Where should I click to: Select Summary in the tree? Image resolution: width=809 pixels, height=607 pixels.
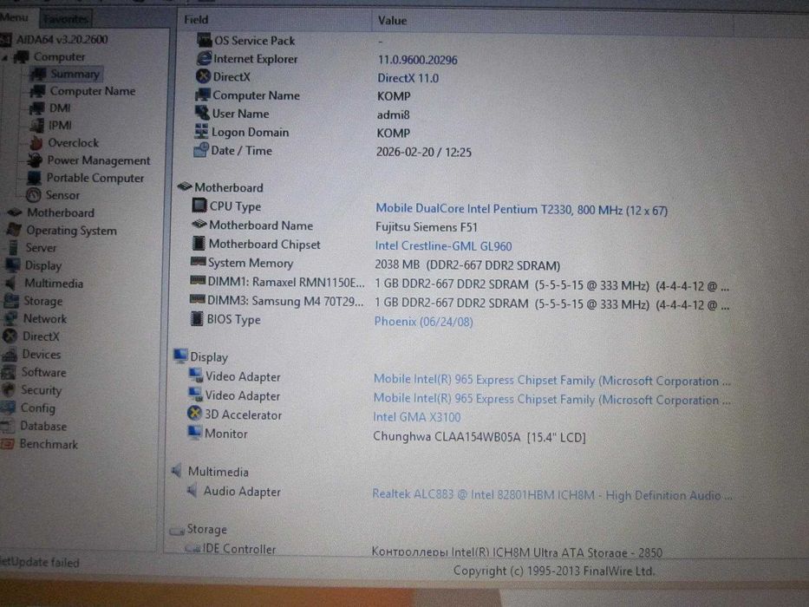tap(75, 74)
